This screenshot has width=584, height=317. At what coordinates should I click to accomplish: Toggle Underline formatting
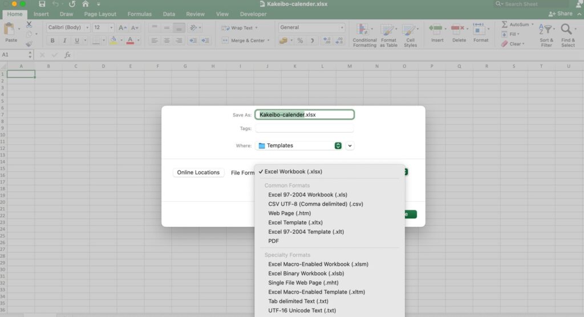pyautogui.click(x=77, y=40)
